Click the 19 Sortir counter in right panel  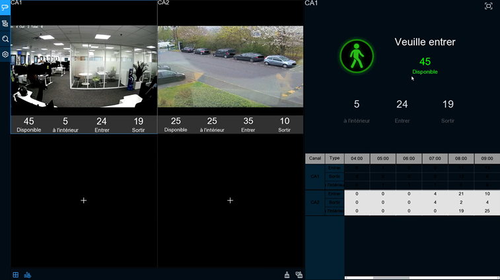448,111
